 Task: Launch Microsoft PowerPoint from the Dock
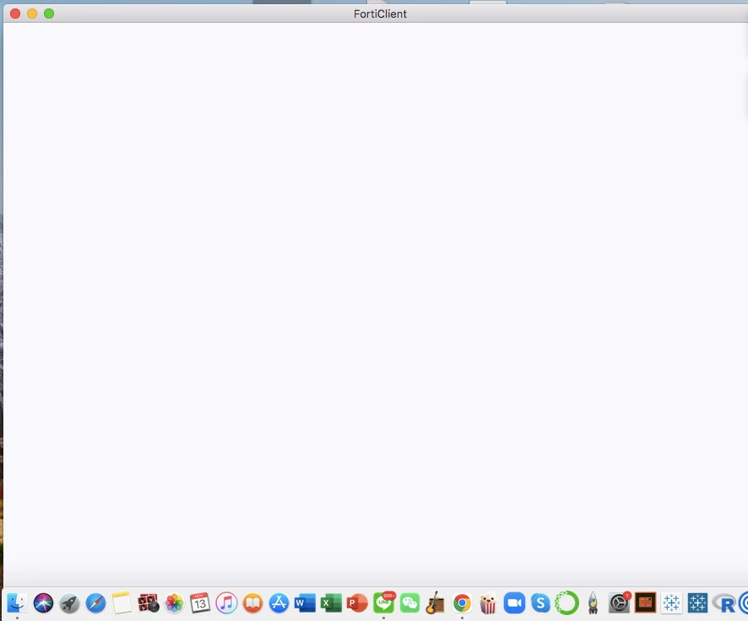[357, 603]
